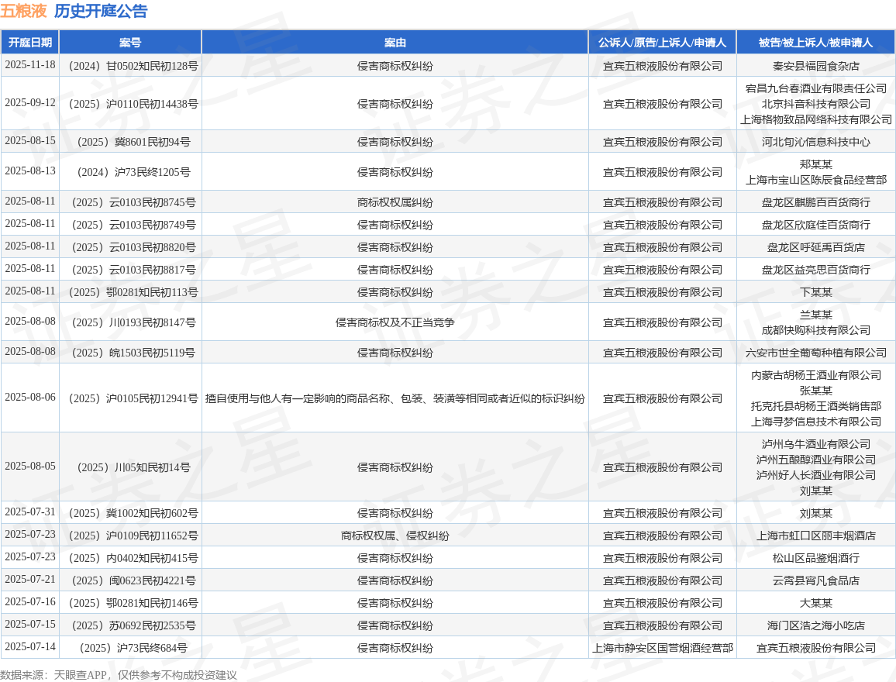Click the 侵害商标权及不正当竞争 cause cell
The height and width of the screenshot is (682, 896).
[395, 322]
